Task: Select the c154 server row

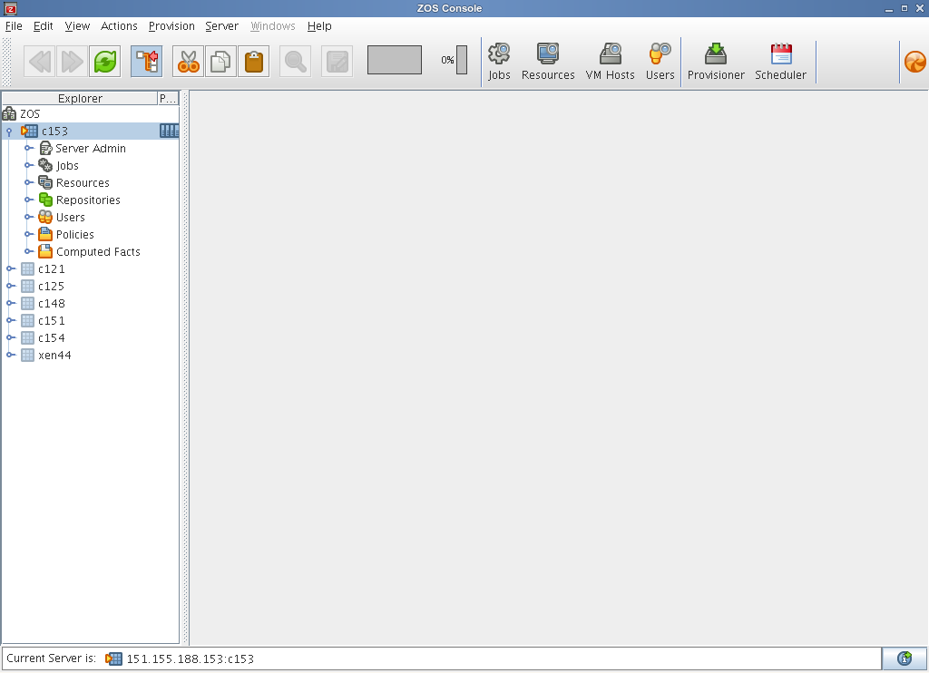Action: click(x=90, y=337)
